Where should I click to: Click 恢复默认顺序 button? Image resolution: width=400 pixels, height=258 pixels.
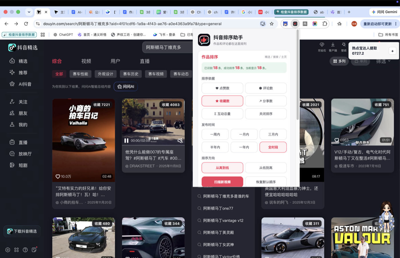coord(266,182)
